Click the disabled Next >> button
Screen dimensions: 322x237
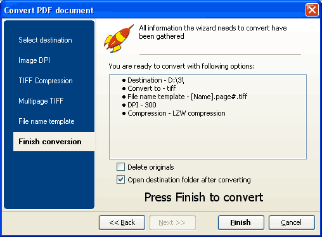(172, 222)
